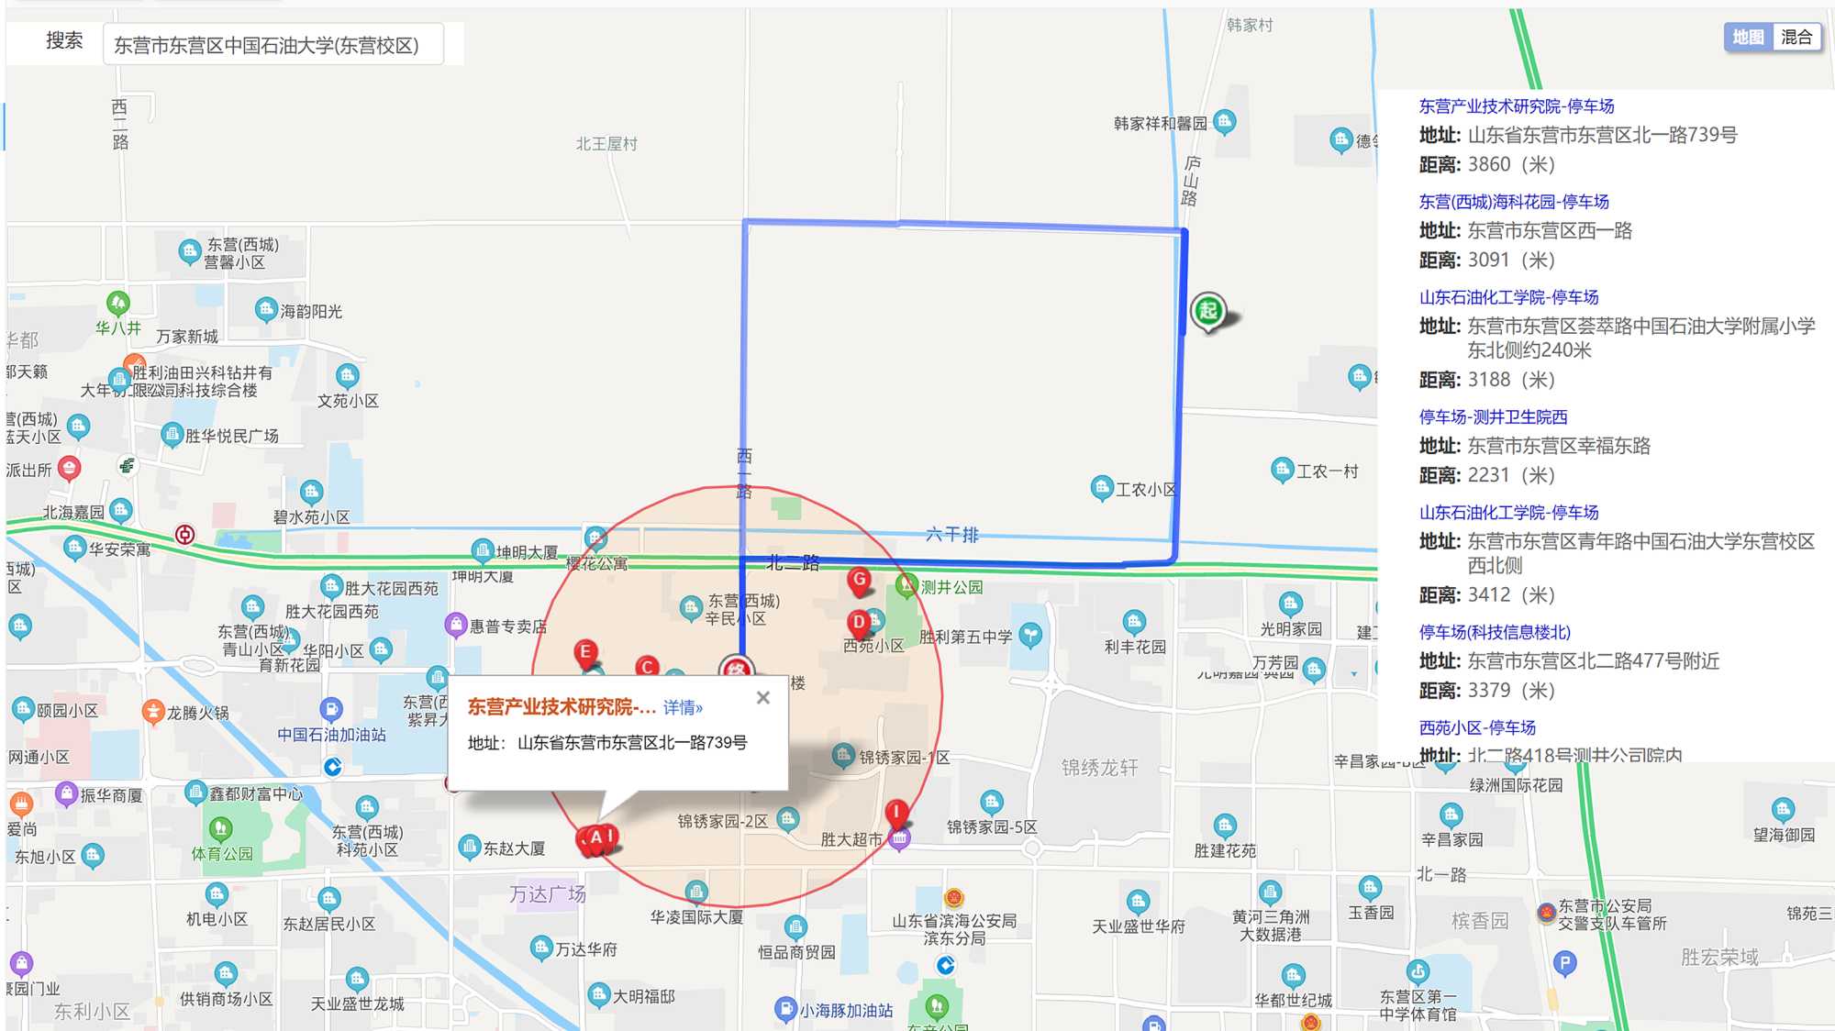
Task: Switch to 混合 hybrid view
Action: tap(1796, 38)
